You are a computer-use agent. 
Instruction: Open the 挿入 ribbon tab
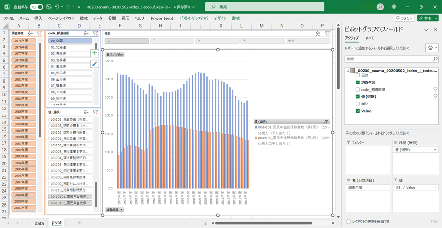point(38,18)
